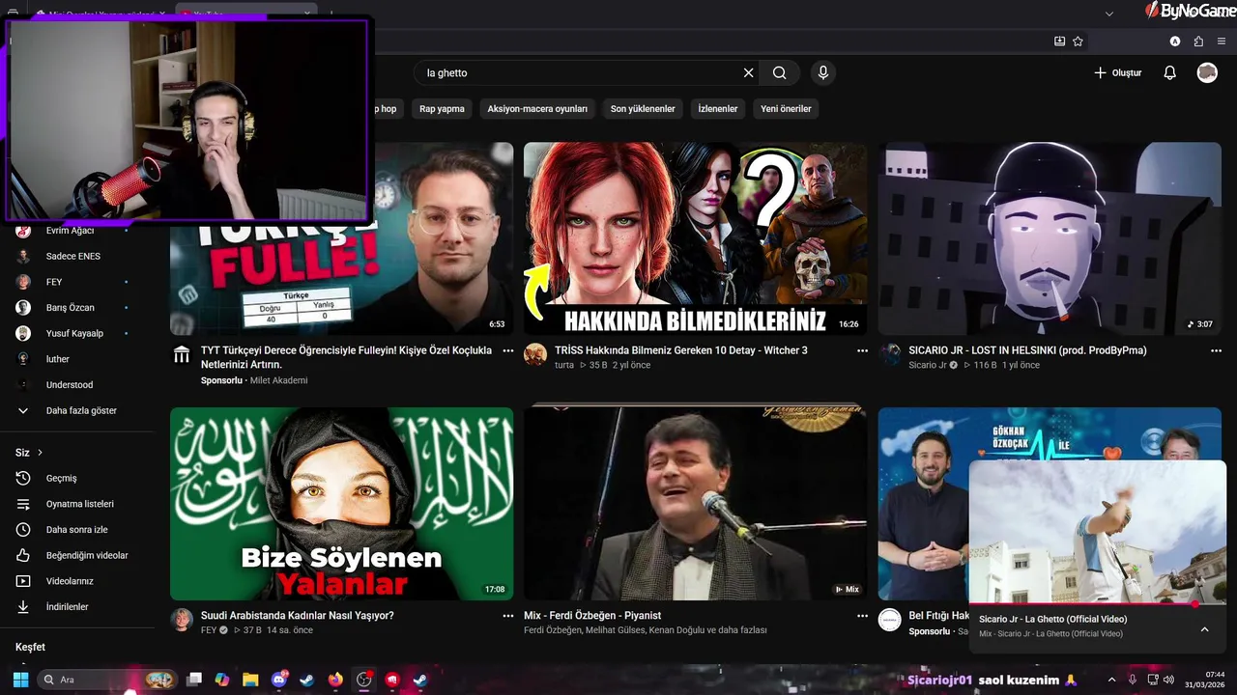
Task: Open more options for LOST IN HELSINKI video
Action: pyautogui.click(x=1216, y=350)
